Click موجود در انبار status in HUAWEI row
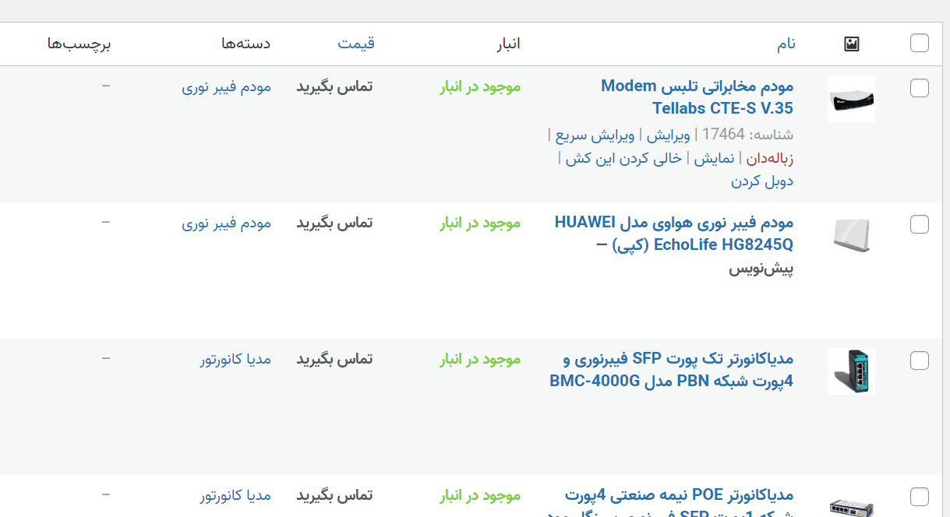Screen dimensions: 950x517 coord(480,223)
